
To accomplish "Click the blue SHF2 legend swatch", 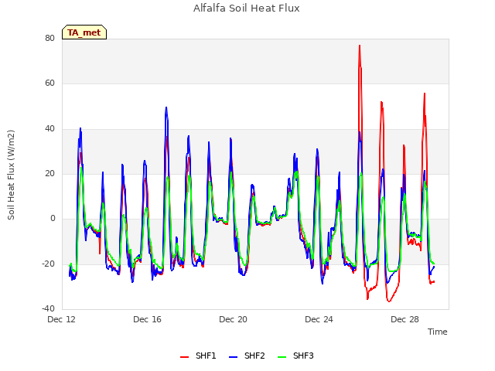I will 233,357.
